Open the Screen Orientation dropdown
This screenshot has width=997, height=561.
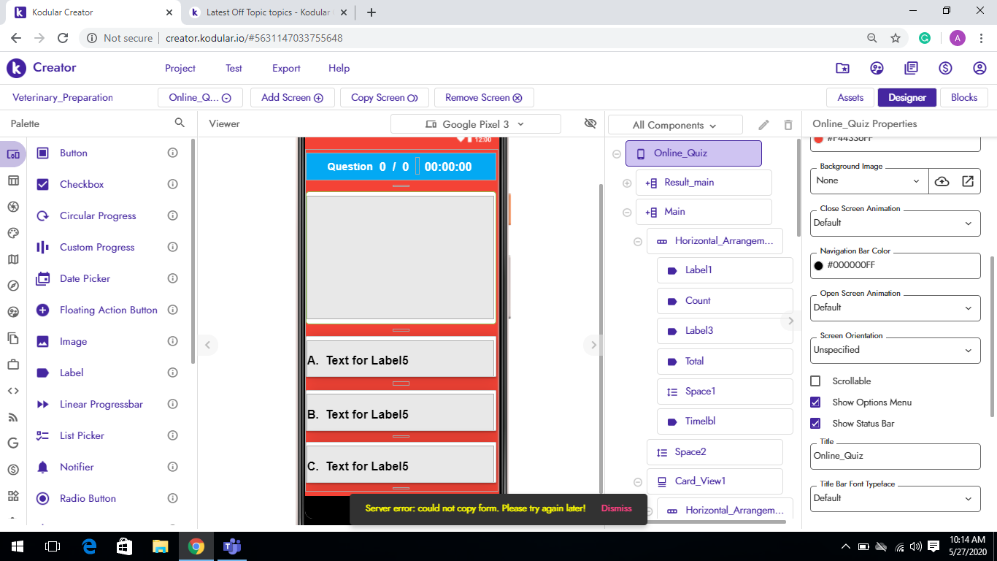[x=895, y=350]
